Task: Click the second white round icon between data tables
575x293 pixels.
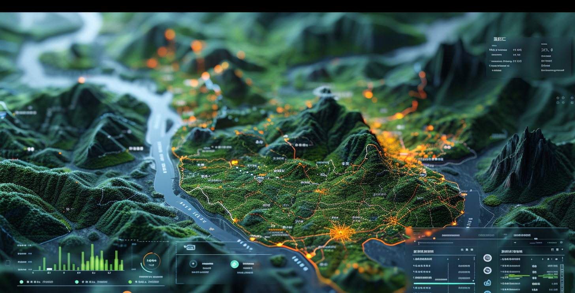Action: coord(487,270)
